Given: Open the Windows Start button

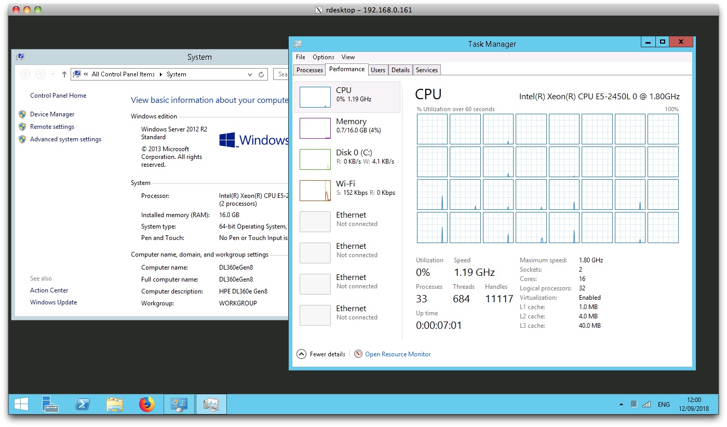Looking at the screenshot, I should (x=21, y=404).
